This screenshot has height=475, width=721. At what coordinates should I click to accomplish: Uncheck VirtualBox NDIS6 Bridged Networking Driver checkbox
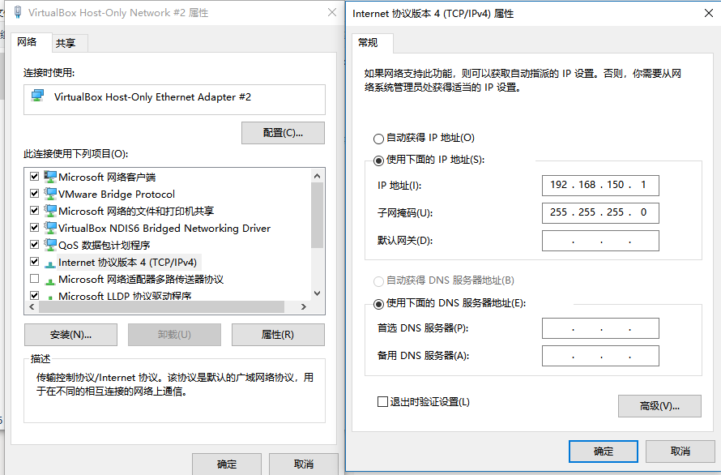(34, 228)
